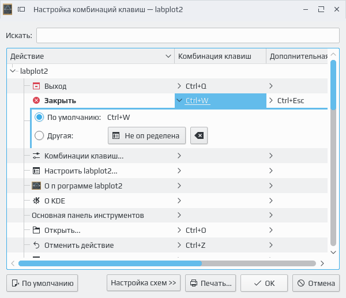The width and height of the screenshot is (346, 298).
Task: Collapse the Ctrl+W shortcut editor for Закрыть
Action: (179, 101)
